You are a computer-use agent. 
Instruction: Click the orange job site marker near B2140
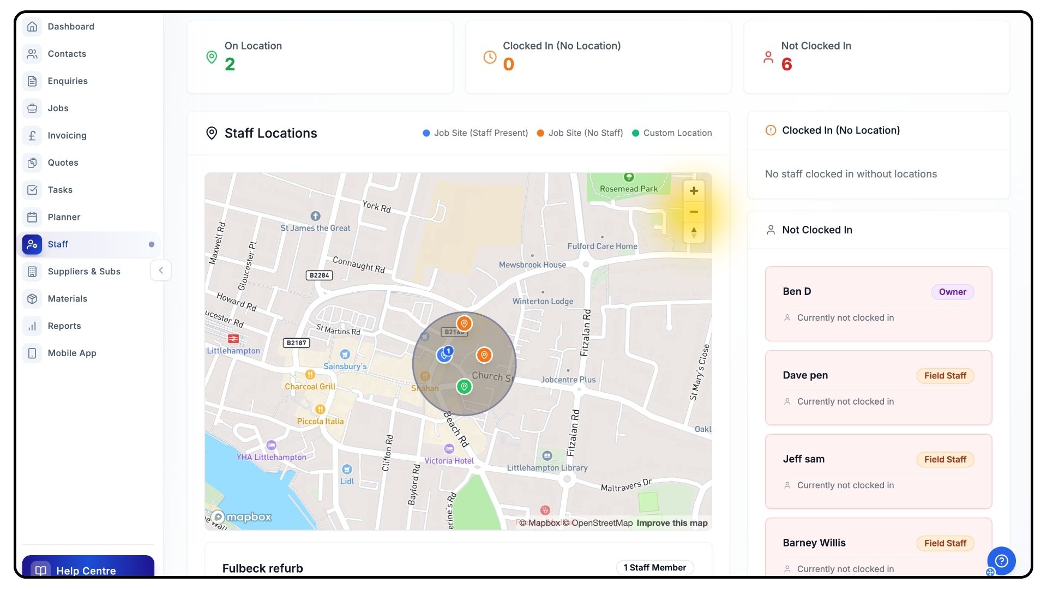click(464, 323)
